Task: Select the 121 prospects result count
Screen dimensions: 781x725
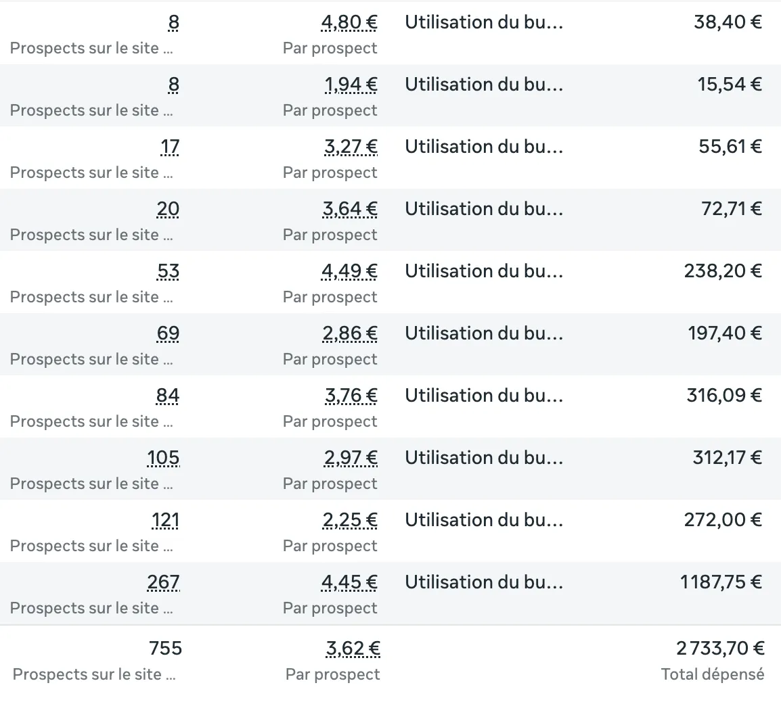Action: 165,520
